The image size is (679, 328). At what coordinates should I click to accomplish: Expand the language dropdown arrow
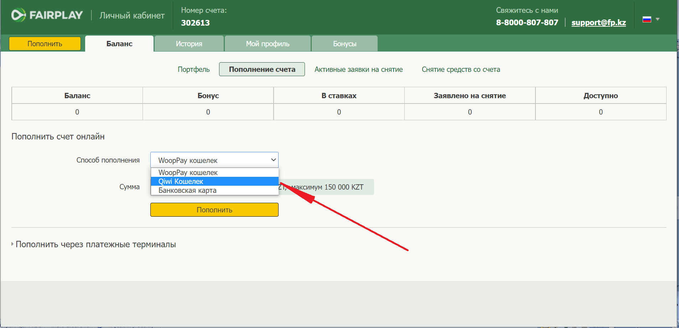658,19
